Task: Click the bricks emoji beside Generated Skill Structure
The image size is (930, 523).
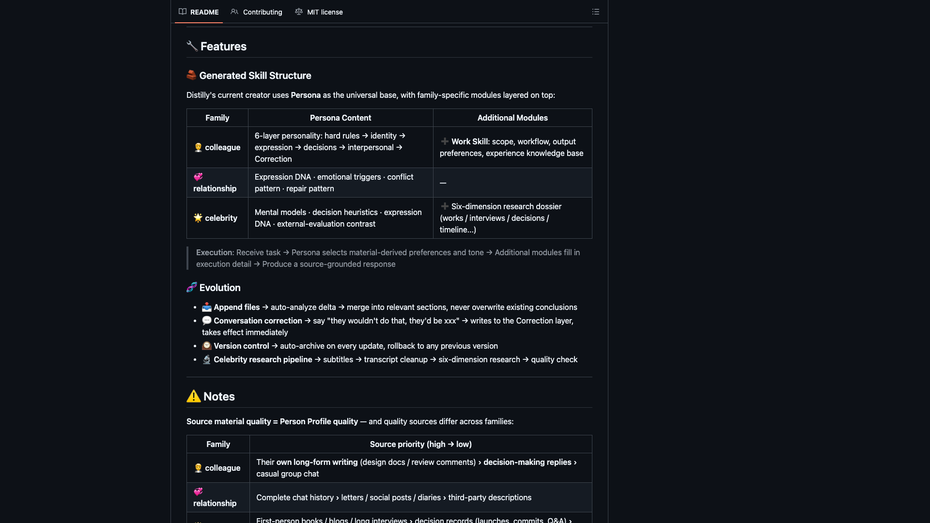Action: [191, 75]
